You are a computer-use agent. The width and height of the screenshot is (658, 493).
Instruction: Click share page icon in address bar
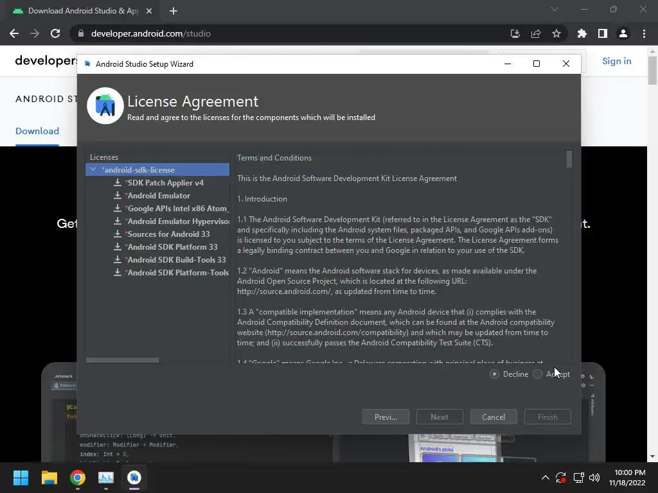click(536, 33)
